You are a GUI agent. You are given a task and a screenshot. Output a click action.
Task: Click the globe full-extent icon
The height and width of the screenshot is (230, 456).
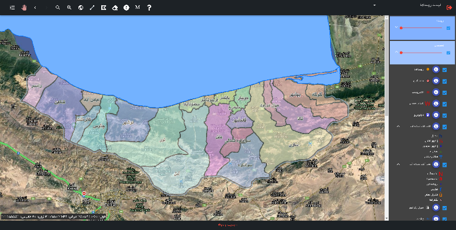pos(81,8)
